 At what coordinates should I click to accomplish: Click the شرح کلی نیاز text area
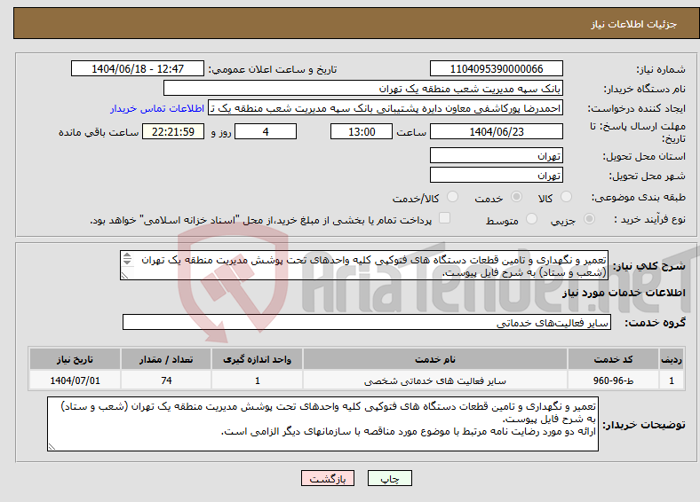click(x=364, y=265)
